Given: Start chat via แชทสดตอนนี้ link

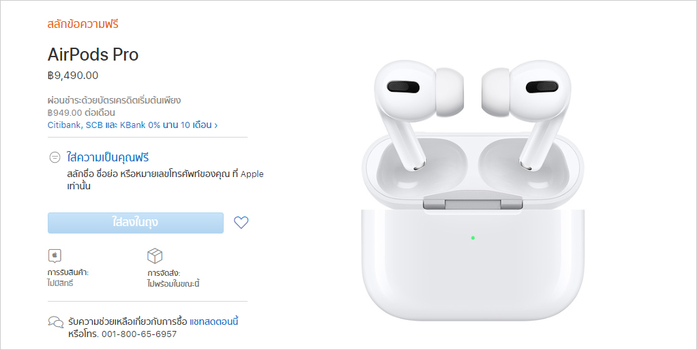Looking at the screenshot, I should 214,321.
